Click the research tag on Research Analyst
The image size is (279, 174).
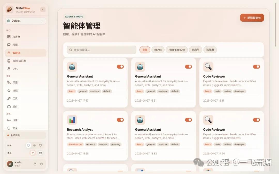pyautogui.click(x=91, y=145)
